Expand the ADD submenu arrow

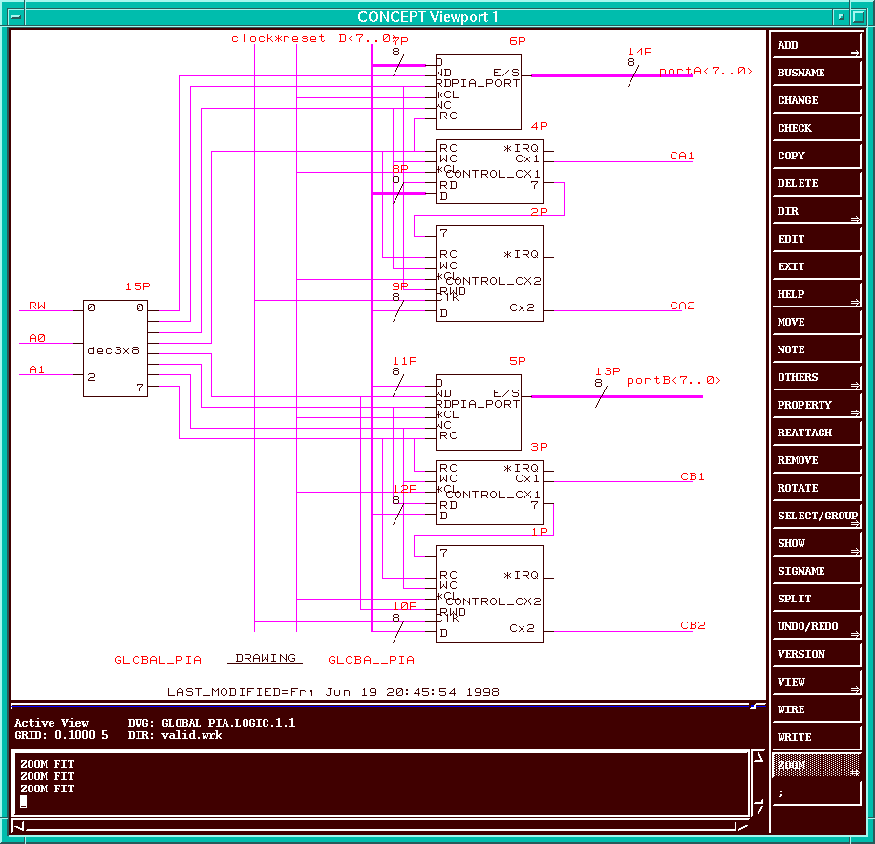tap(854, 51)
